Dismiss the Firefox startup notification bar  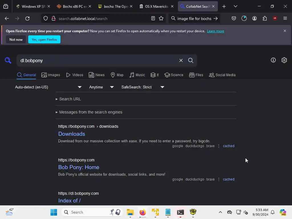[285, 31]
